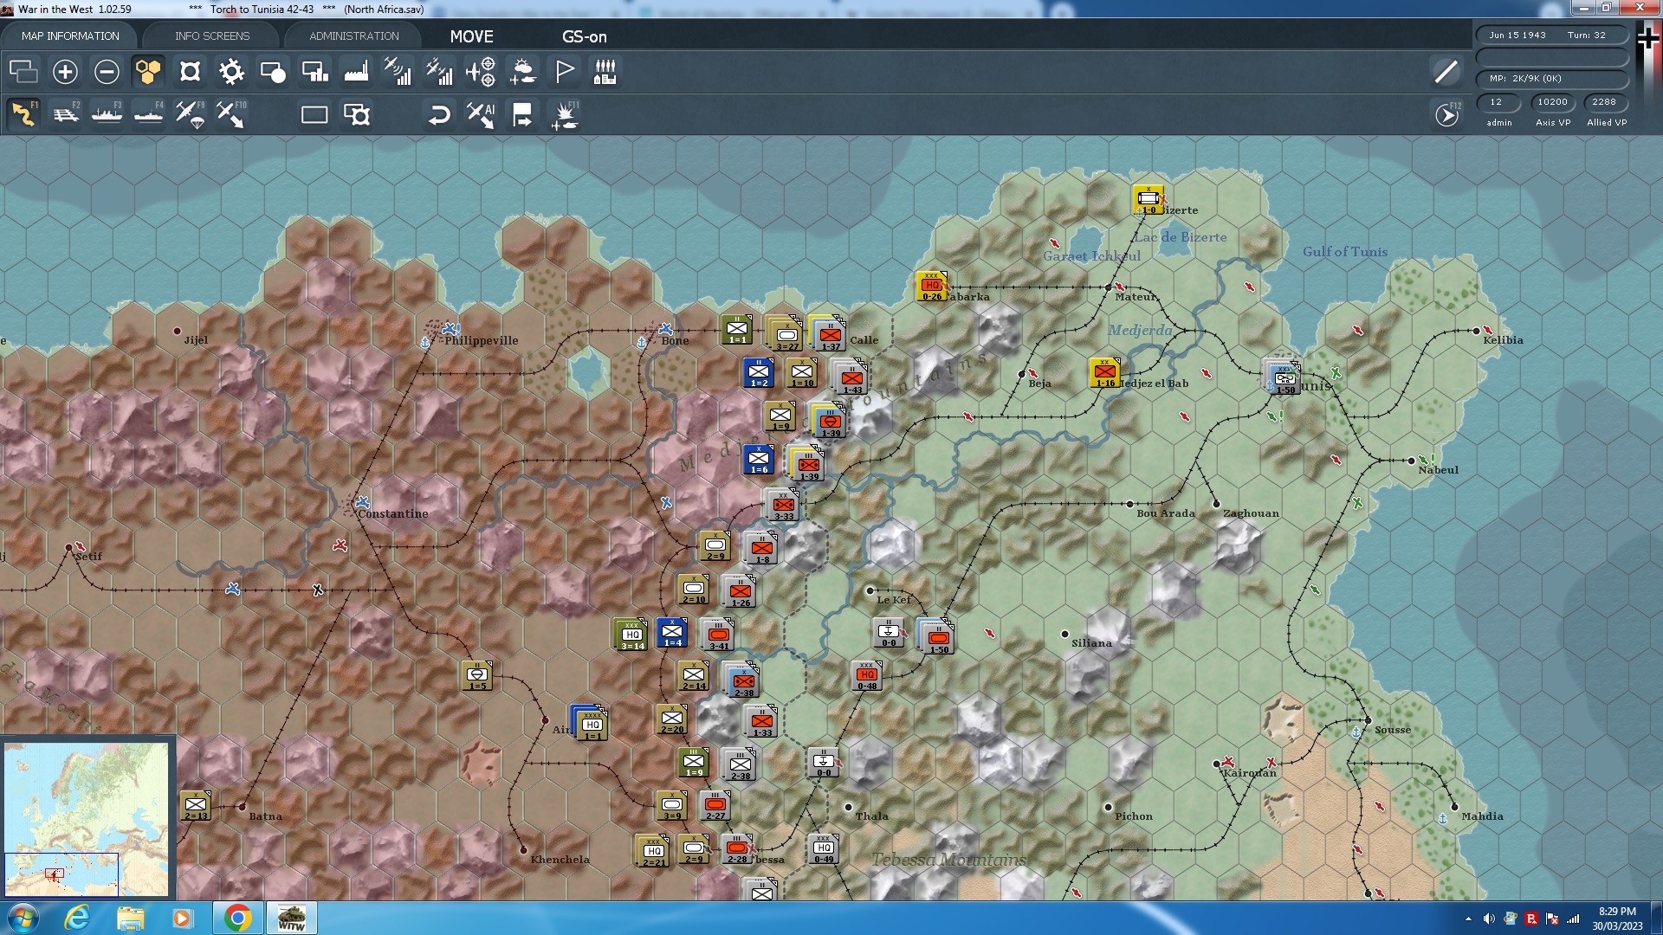Image resolution: width=1663 pixels, height=935 pixels.
Task: Click the Europe minimap thumbnail
Action: pos(87,818)
